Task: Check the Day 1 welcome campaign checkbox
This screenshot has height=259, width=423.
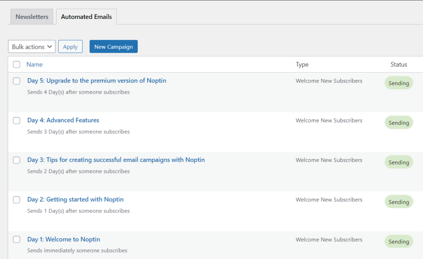Action: pyautogui.click(x=16, y=239)
